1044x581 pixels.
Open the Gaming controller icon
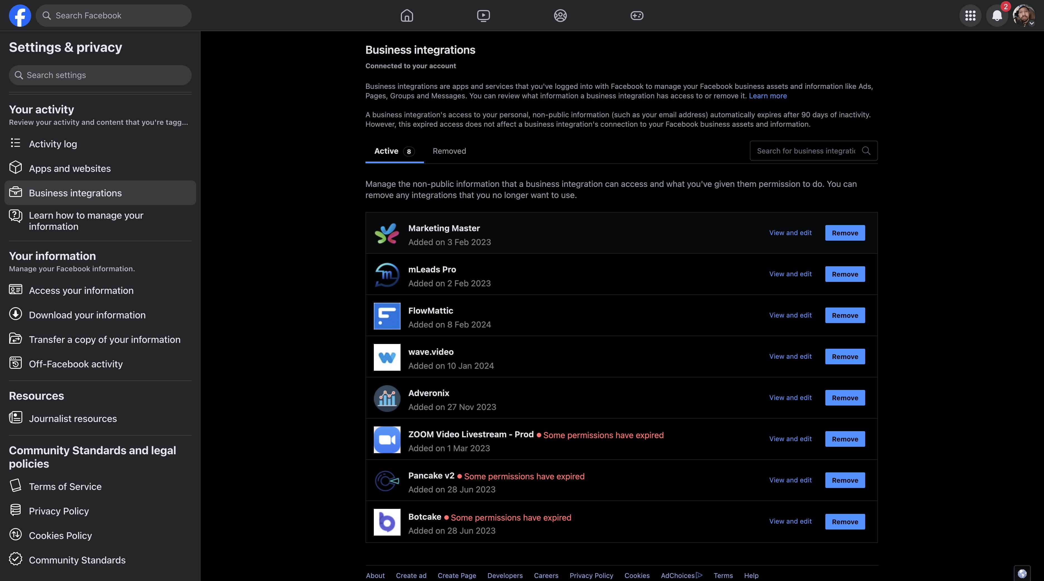[x=637, y=15]
